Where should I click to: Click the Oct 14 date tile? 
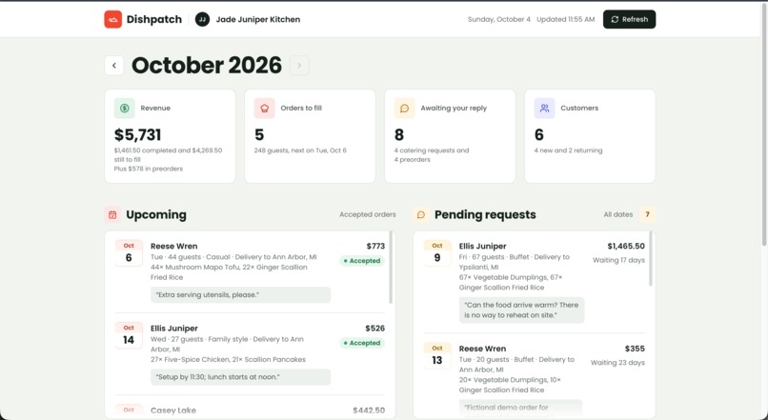pyautogui.click(x=129, y=335)
